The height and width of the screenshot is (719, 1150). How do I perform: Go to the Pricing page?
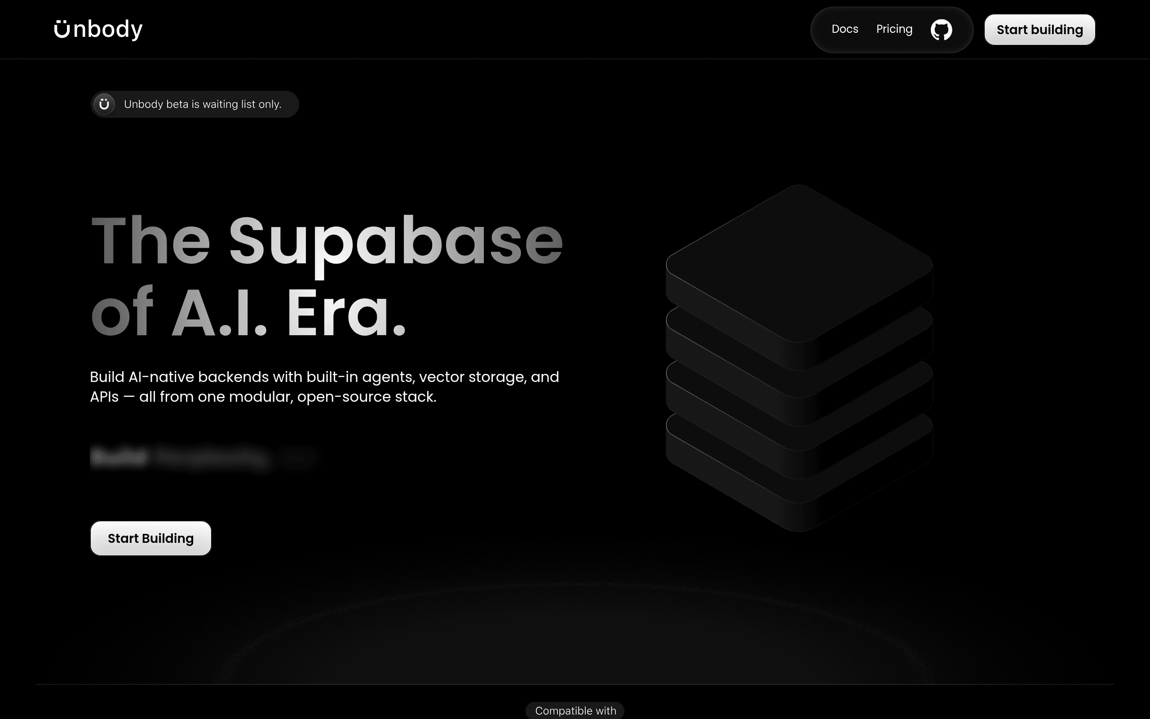coord(894,29)
